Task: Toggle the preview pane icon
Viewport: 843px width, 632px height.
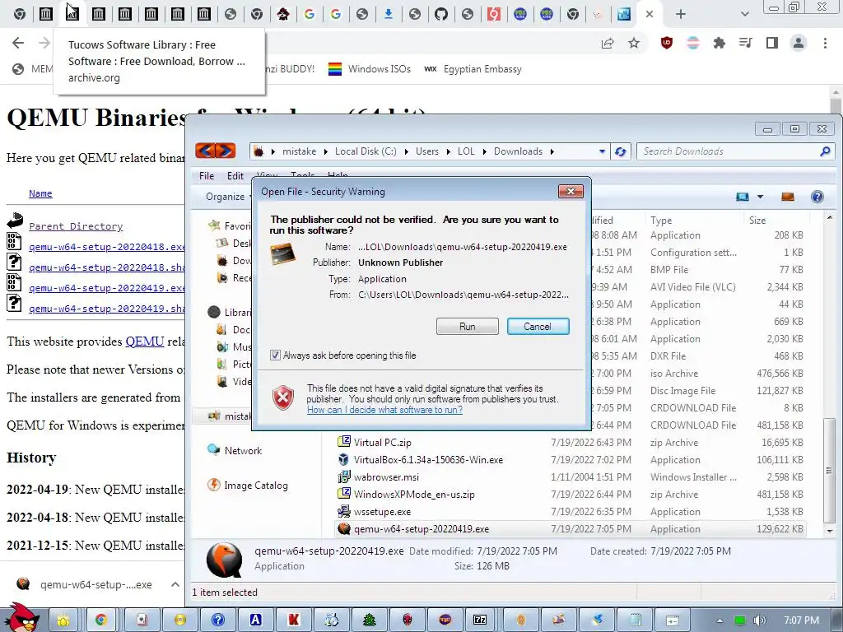Action: tap(788, 197)
